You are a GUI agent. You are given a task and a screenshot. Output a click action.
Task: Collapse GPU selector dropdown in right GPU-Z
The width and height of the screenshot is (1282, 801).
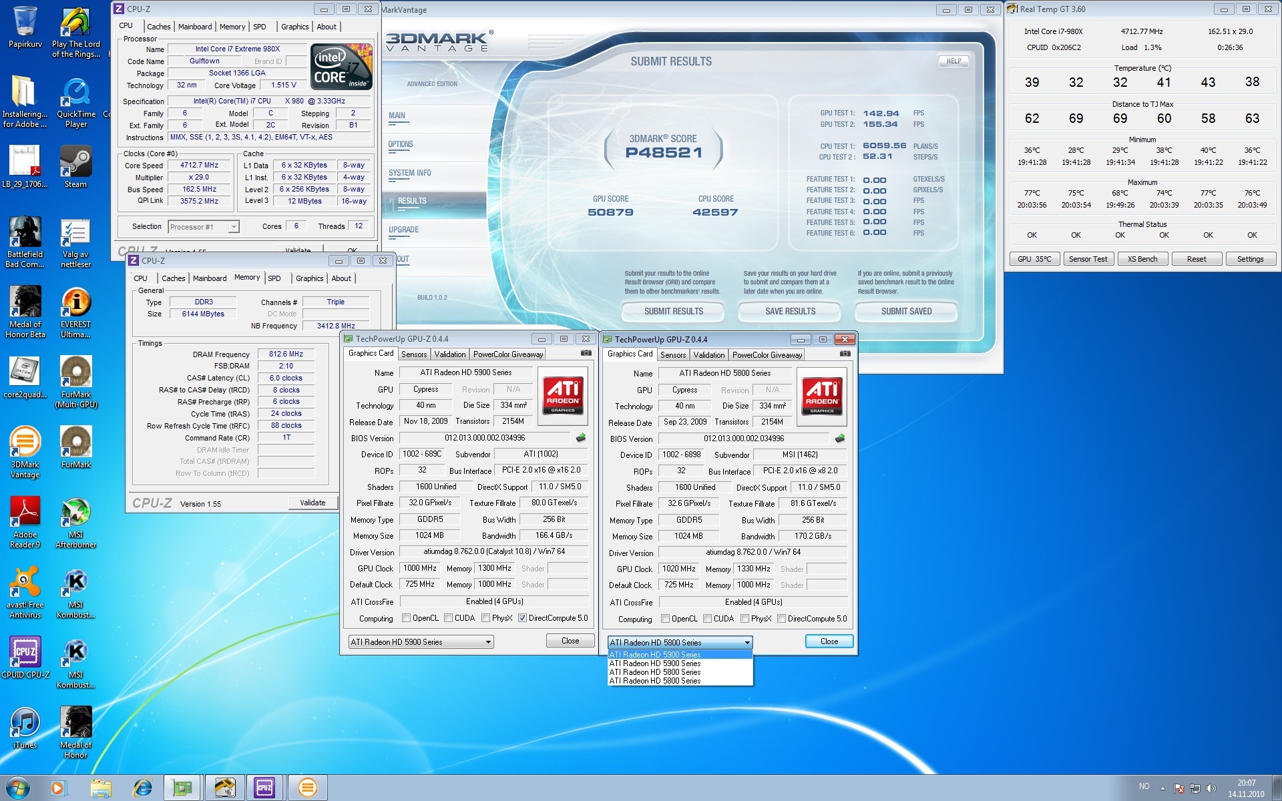point(747,642)
